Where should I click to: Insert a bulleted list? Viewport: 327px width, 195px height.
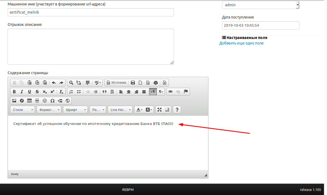(79, 92)
